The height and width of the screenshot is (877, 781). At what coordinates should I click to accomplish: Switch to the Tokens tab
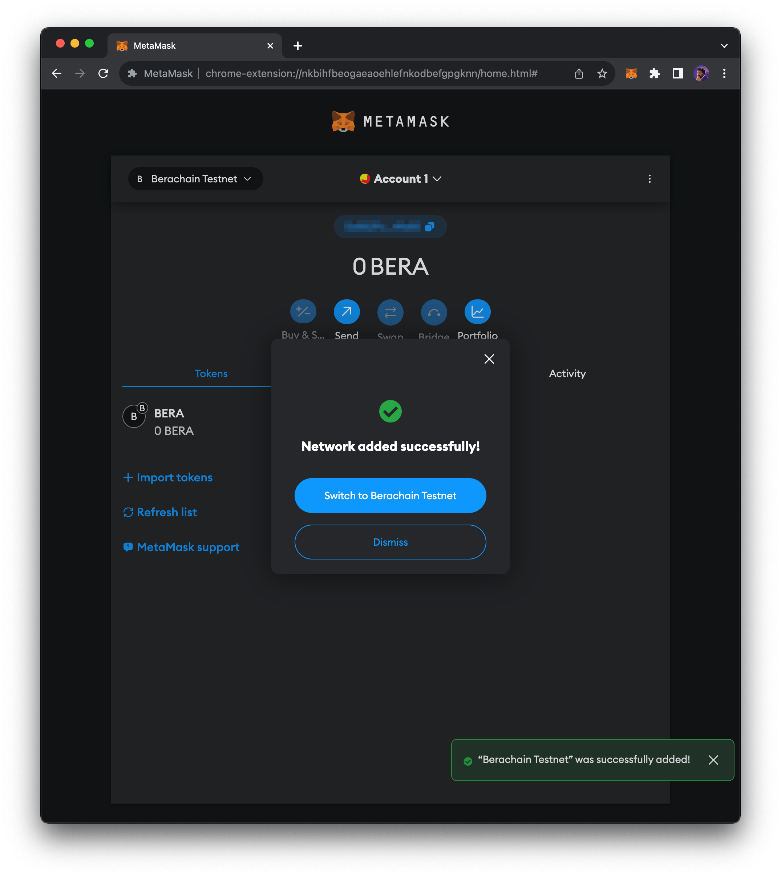coord(211,374)
